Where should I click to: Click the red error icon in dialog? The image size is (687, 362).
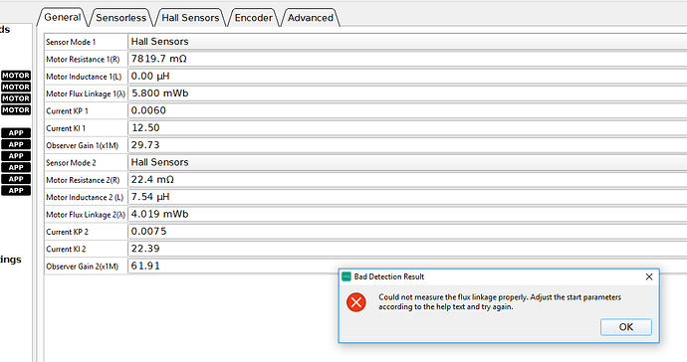[356, 302]
